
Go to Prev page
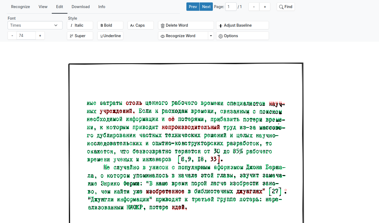pyautogui.click(x=193, y=7)
